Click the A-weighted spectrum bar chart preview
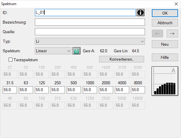 click(x=165, y=81)
